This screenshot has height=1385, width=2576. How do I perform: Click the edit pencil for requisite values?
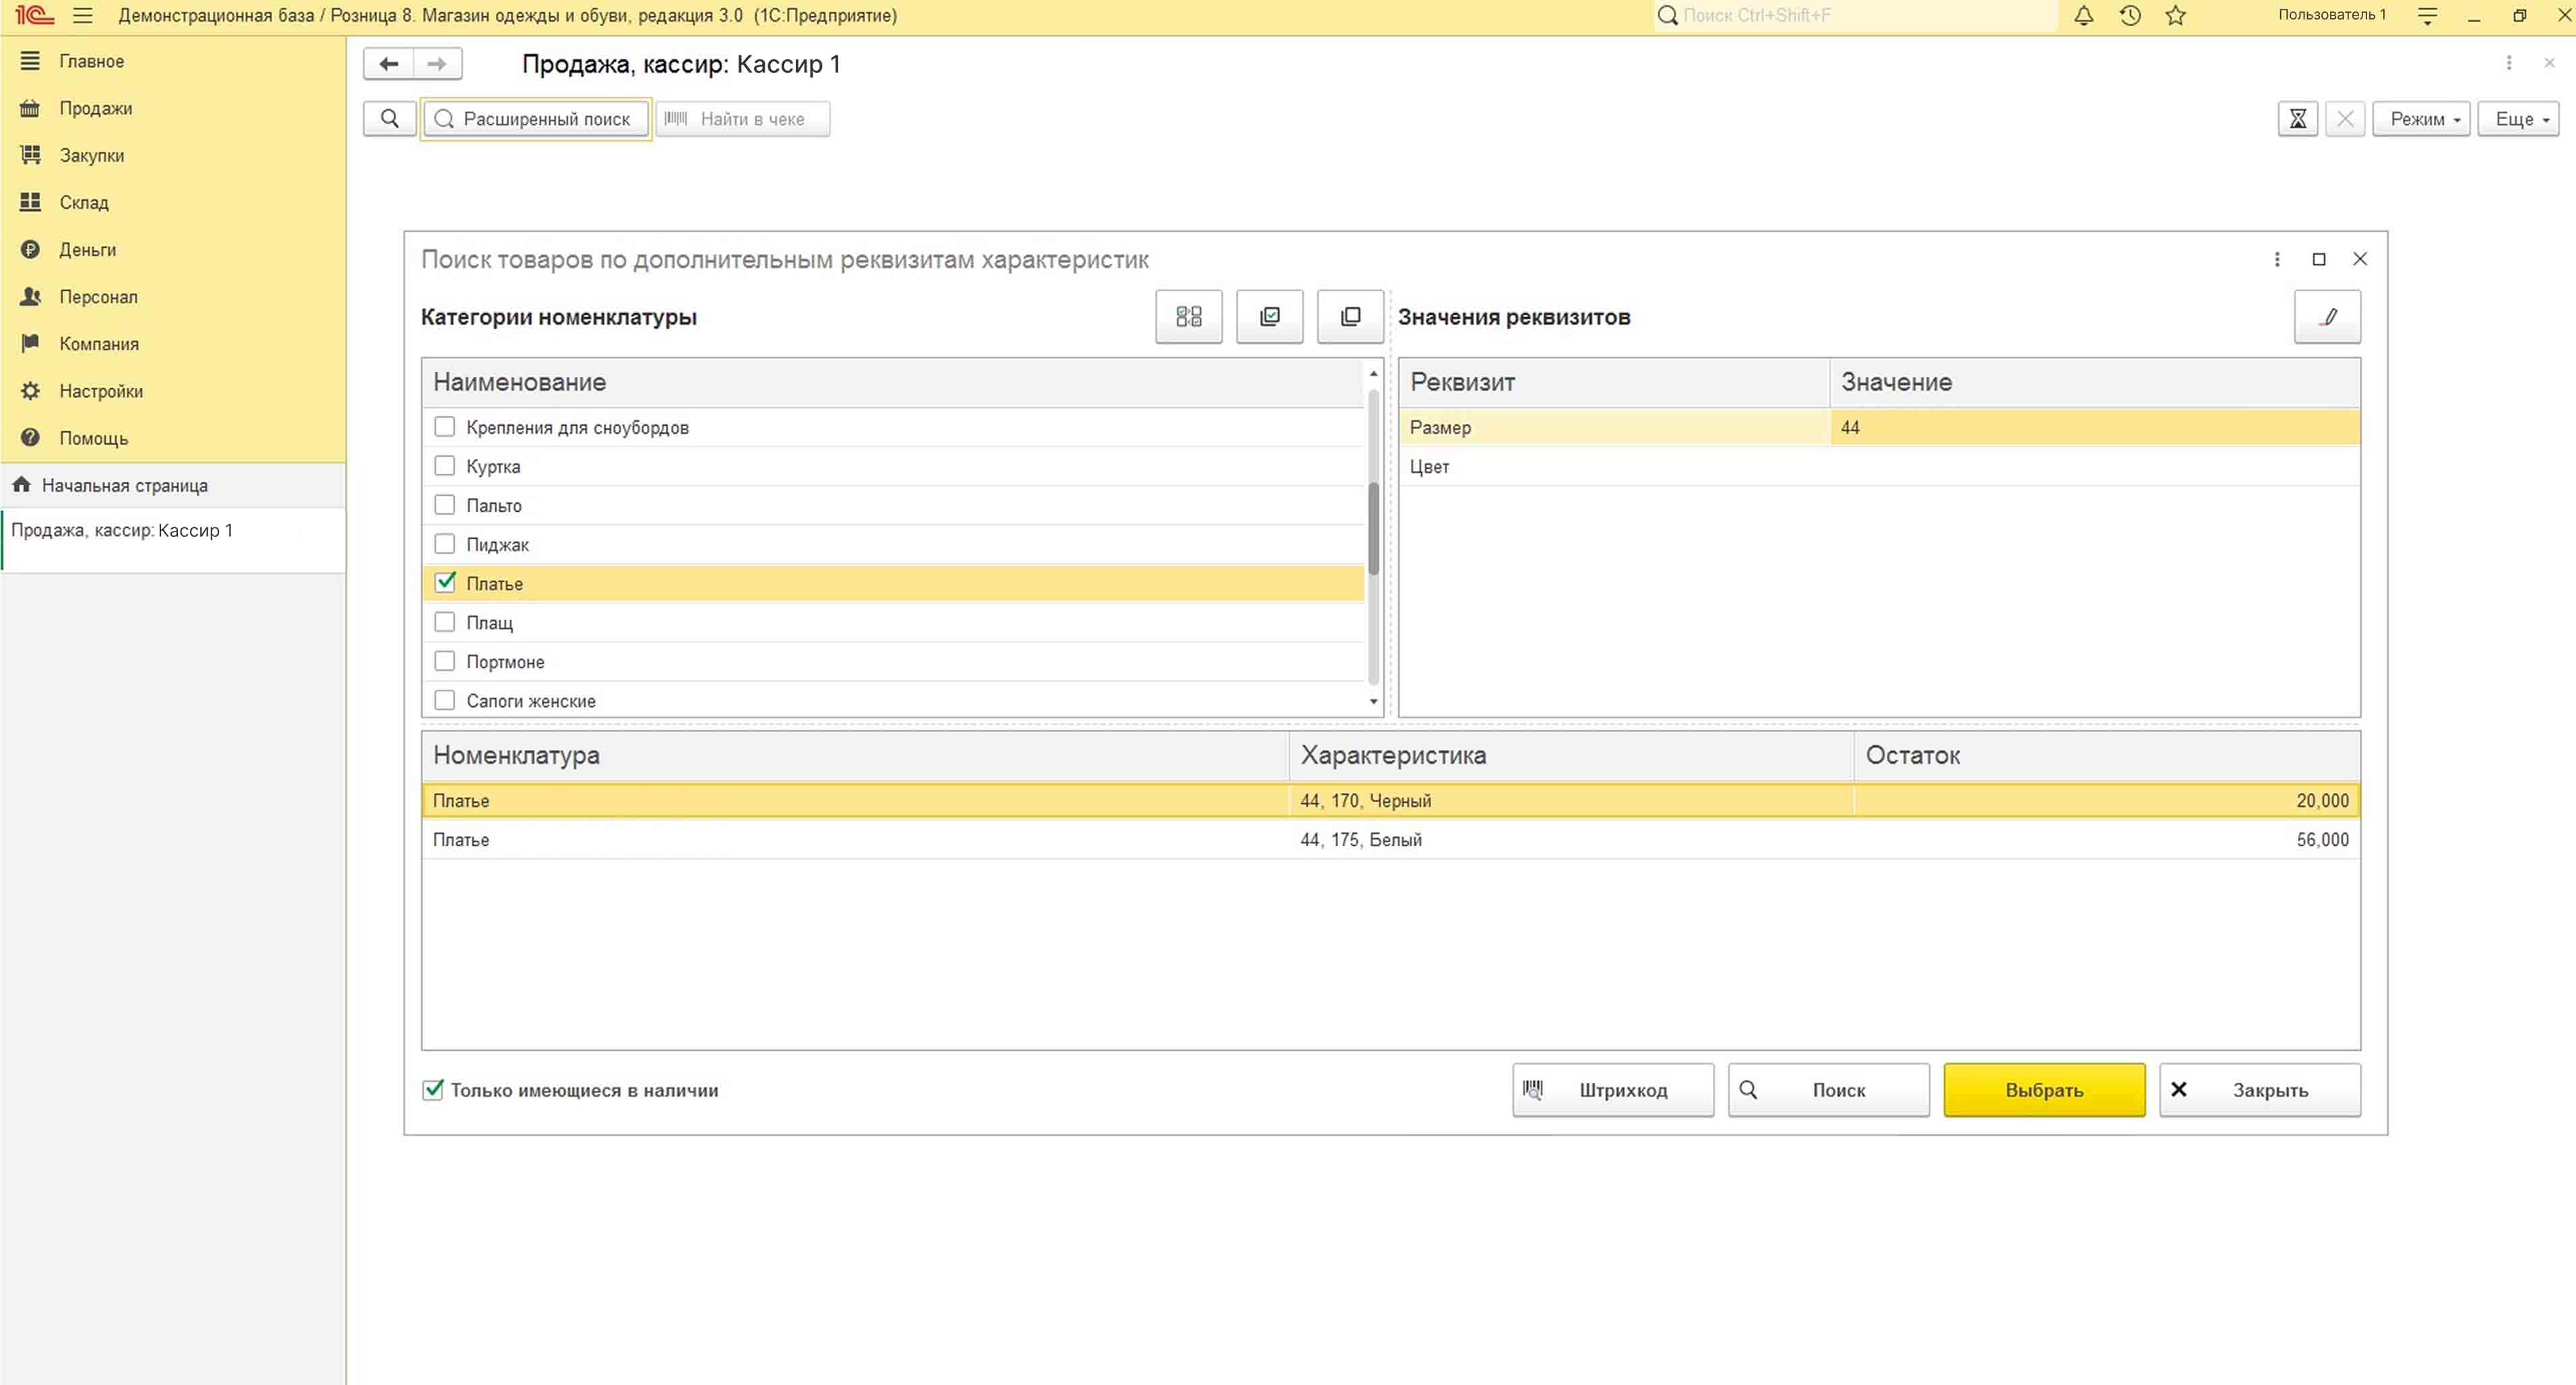[x=2327, y=317]
